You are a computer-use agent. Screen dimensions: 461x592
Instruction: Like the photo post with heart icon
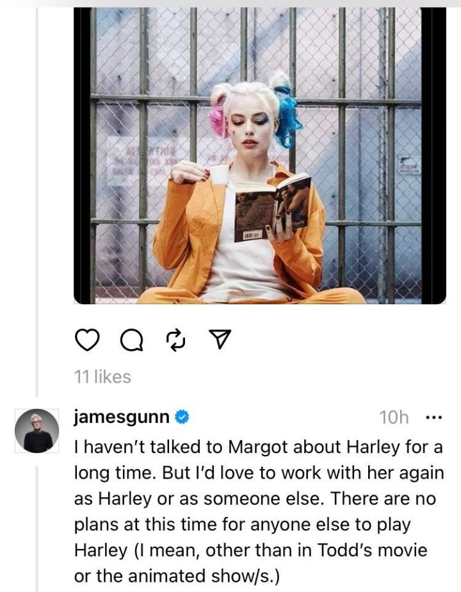[87, 340]
